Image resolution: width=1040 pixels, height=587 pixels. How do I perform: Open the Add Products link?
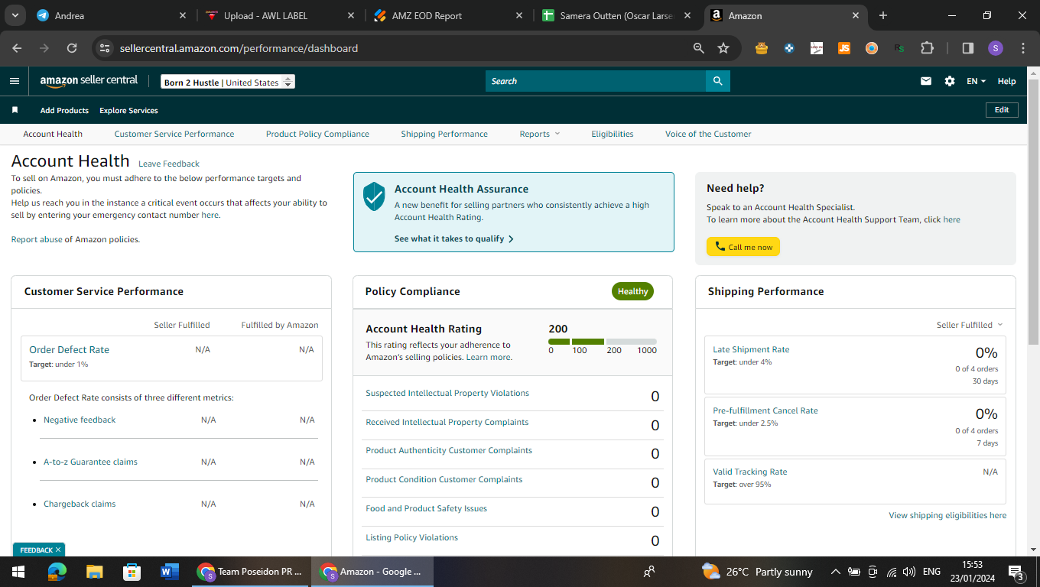click(64, 110)
